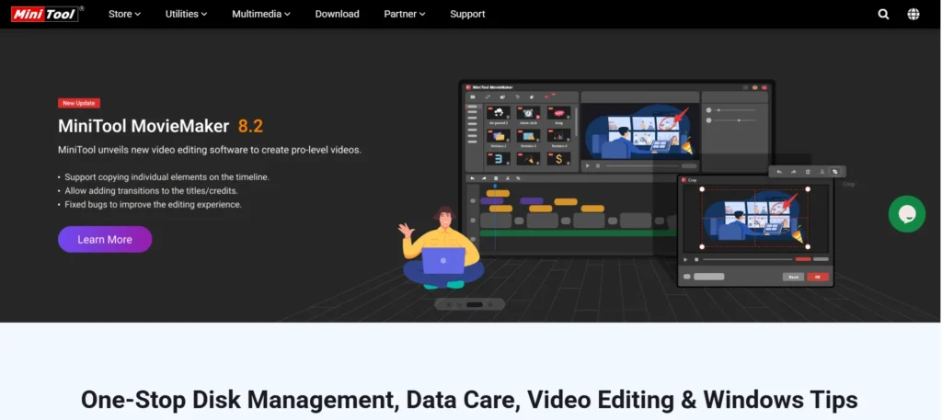Click the red New Update badge

point(79,103)
